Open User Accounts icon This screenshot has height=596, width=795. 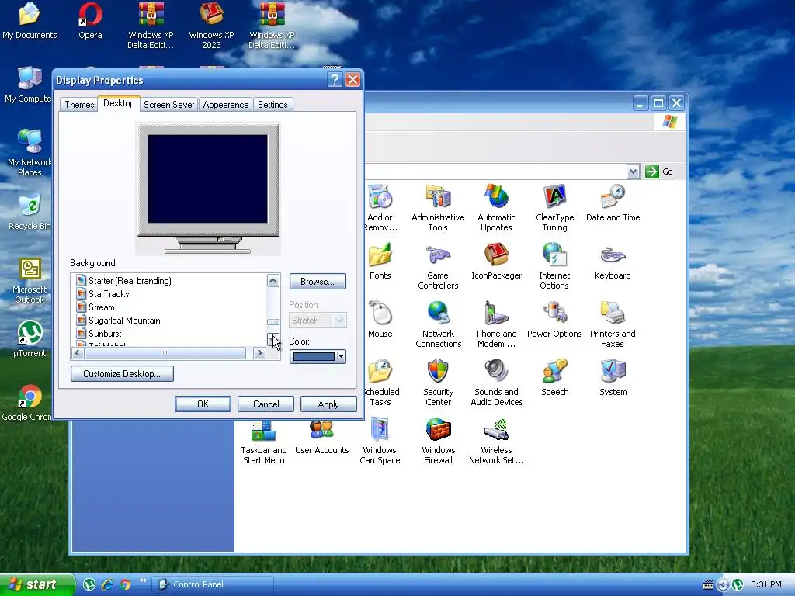[322, 436]
